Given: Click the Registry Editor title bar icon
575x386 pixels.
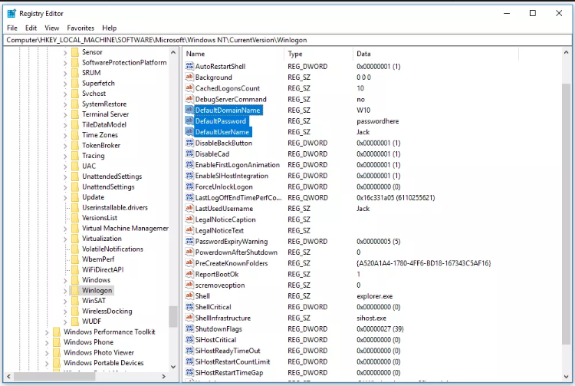Looking at the screenshot, I should (11, 14).
